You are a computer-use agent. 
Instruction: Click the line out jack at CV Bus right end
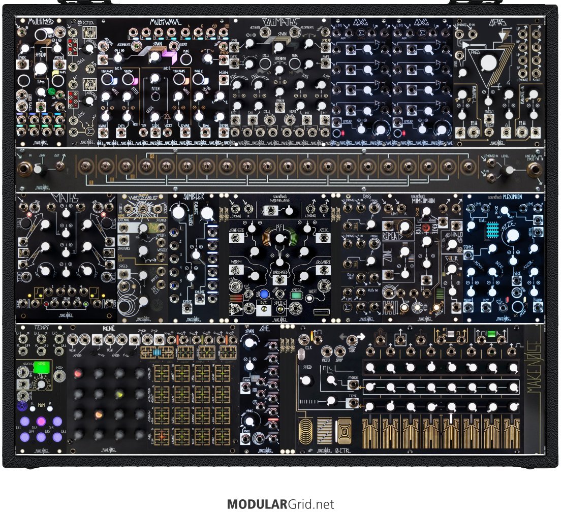(535, 170)
